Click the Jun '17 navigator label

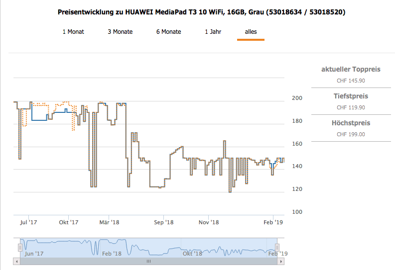tap(34, 254)
